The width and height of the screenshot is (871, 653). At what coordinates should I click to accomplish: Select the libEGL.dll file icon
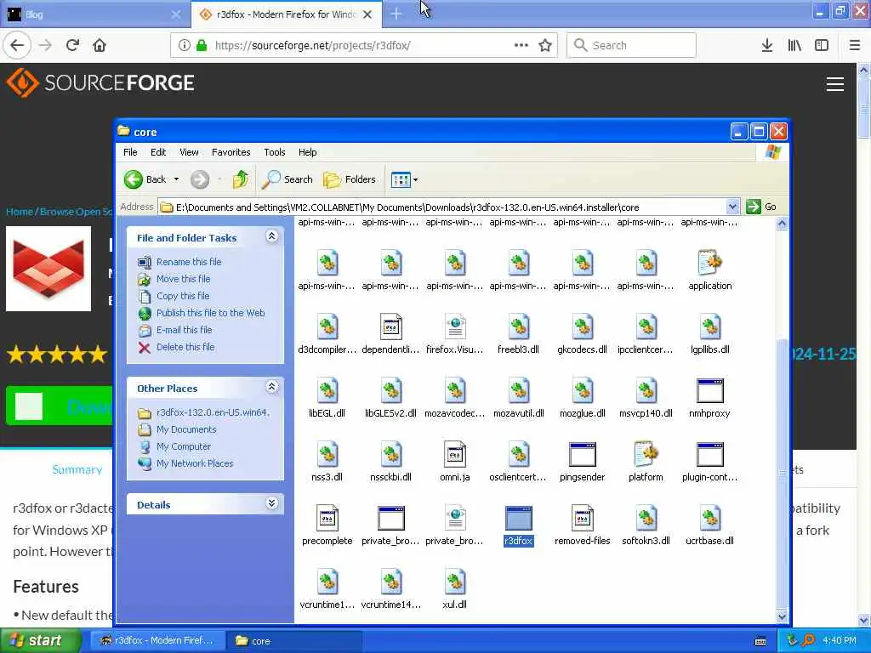327,390
